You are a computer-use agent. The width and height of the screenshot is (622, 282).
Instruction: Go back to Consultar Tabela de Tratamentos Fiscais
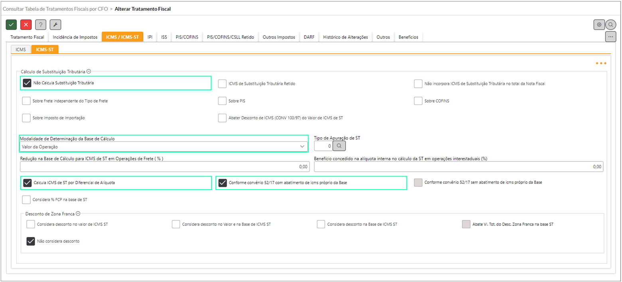pyautogui.click(x=55, y=8)
